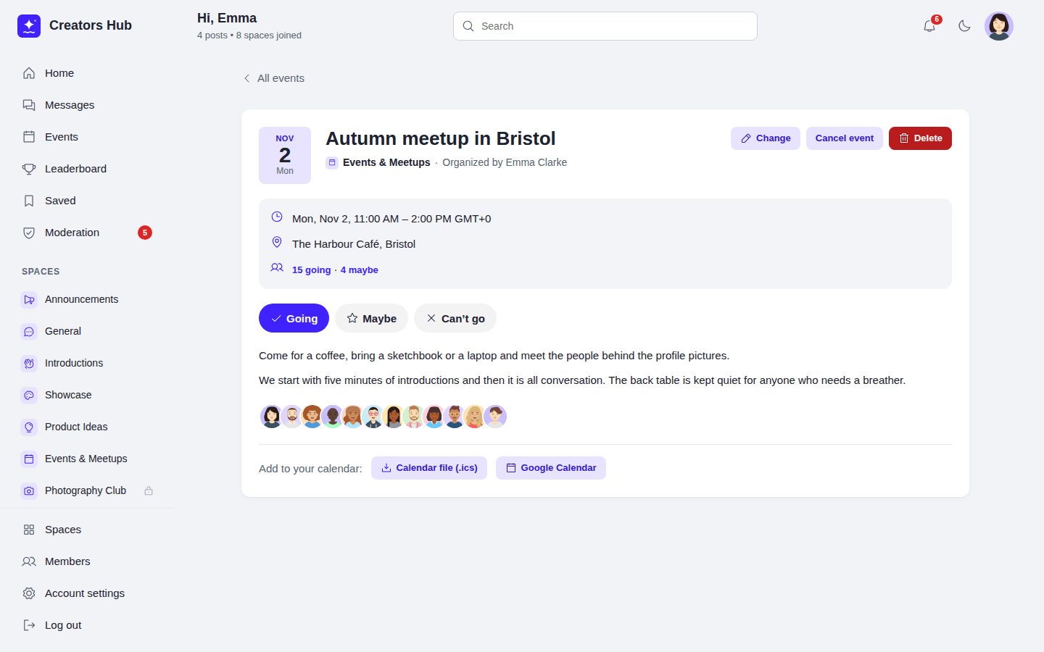Image resolution: width=1044 pixels, height=652 pixels.
Task: Open Events & Meetups space icon in sidebar
Action: pos(29,459)
